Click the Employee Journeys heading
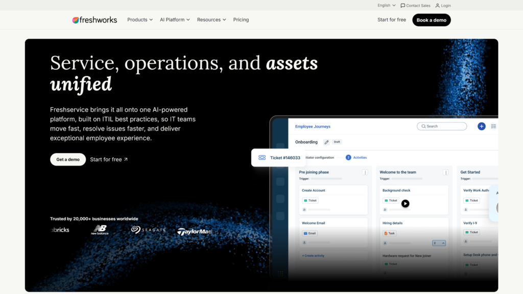 coord(313,127)
